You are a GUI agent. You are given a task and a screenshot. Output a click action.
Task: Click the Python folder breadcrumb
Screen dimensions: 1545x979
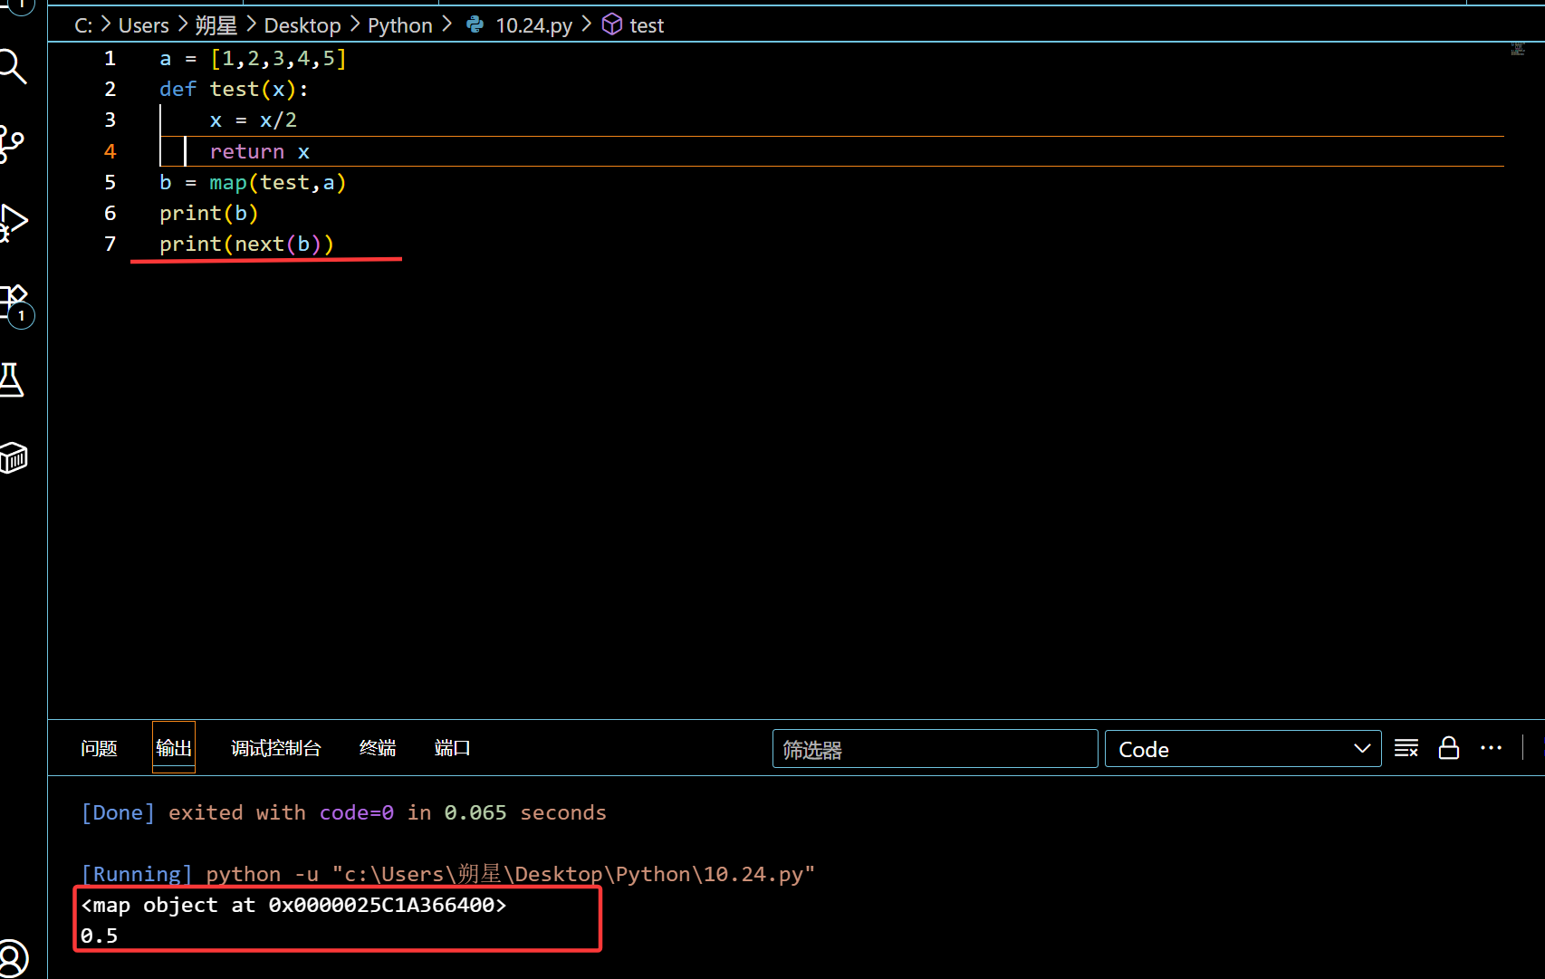point(399,25)
